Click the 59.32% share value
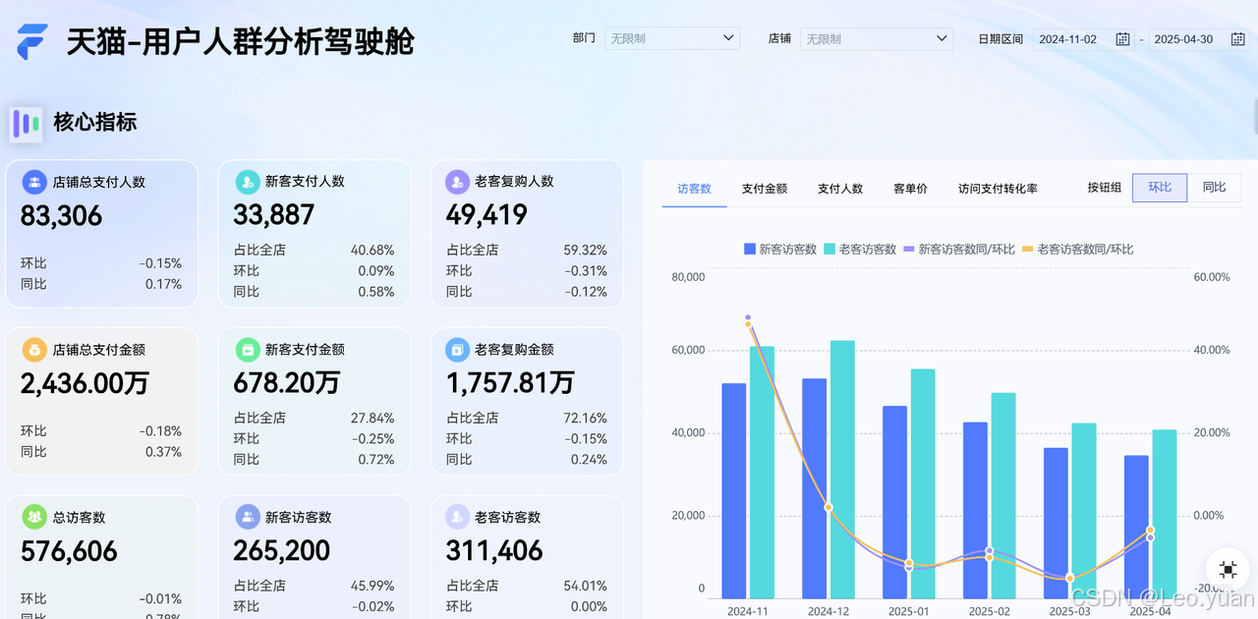Screen dimensions: 1258x619 (x=585, y=251)
